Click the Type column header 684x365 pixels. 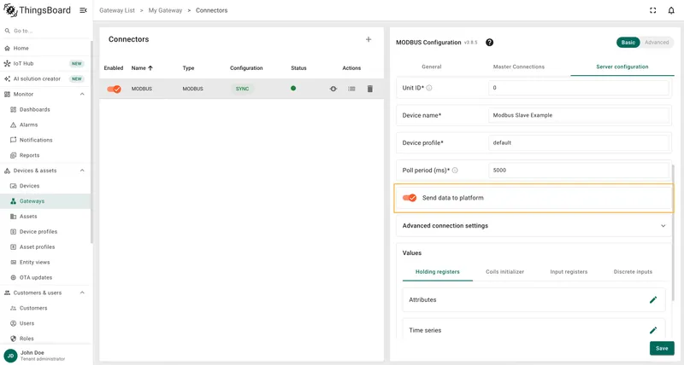[188, 68]
